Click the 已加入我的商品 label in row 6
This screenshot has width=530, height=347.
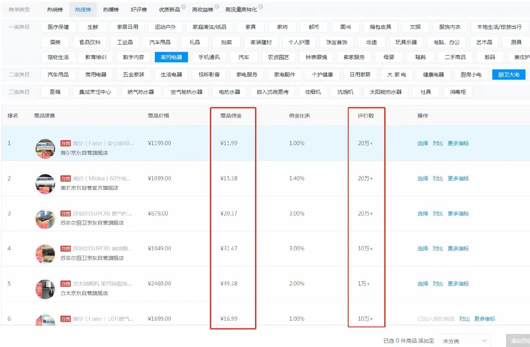436,319
